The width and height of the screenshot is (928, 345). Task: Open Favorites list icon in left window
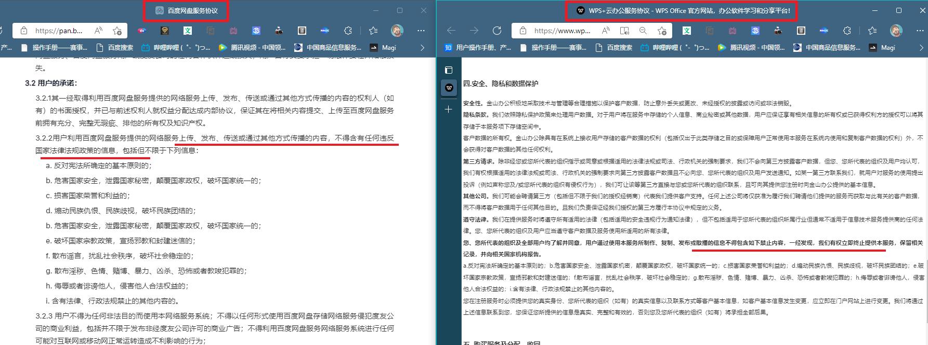pyautogui.click(x=373, y=31)
